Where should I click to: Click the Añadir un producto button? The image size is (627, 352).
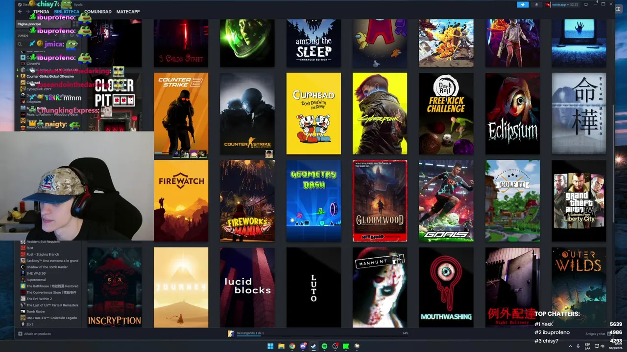click(34, 333)
